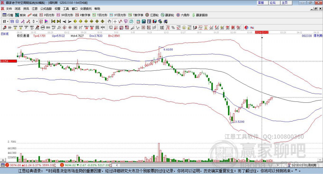The image size is (323, 174).
Task: Open the 公式选股 menu
Action: pyautogui.click(x=46, y=9)
